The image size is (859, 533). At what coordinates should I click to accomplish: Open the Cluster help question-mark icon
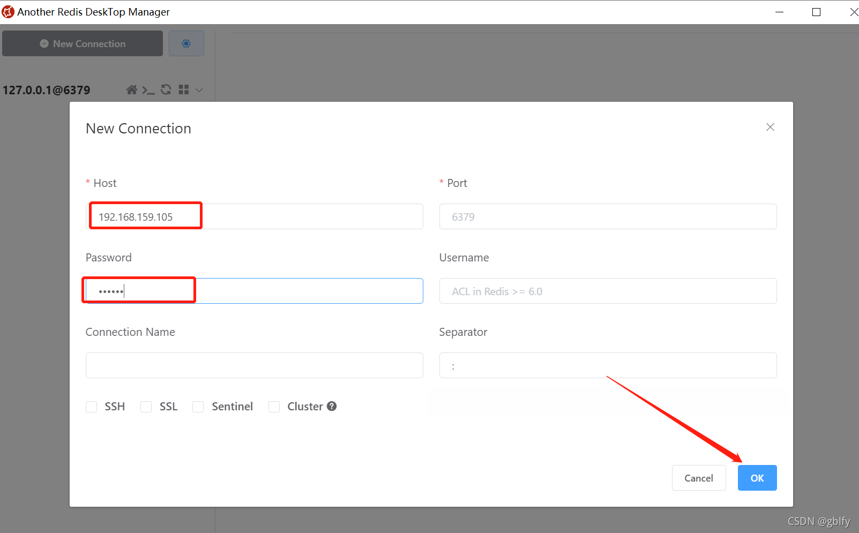click(x=332, y=406)
